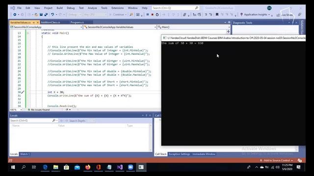Click the Locals search magnifier icon
314x176 pixels.
point(54,121)
